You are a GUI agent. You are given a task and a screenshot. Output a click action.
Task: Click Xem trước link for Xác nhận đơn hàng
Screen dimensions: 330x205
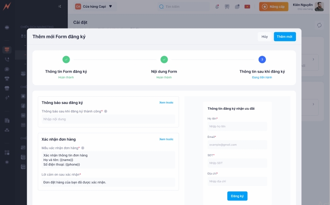[166, 139]
